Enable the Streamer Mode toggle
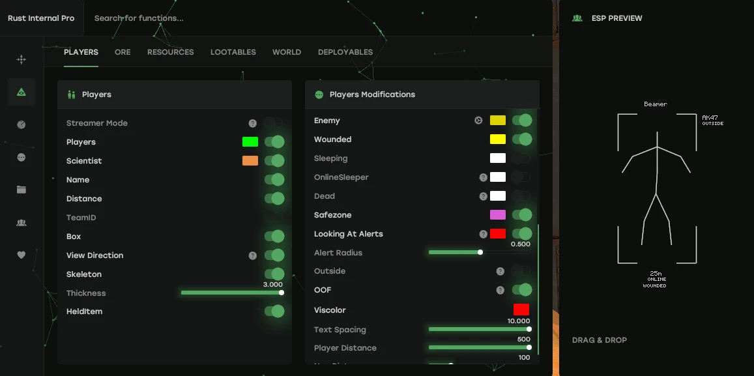 [274, 123]
